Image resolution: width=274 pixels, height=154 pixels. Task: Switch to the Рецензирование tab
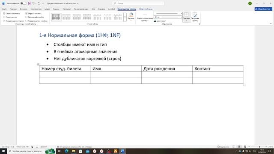[81, 9]
